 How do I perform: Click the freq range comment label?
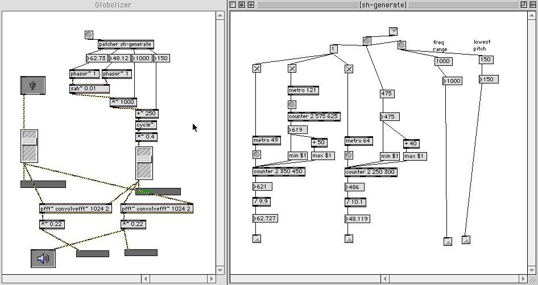click(x=440, y=46)
